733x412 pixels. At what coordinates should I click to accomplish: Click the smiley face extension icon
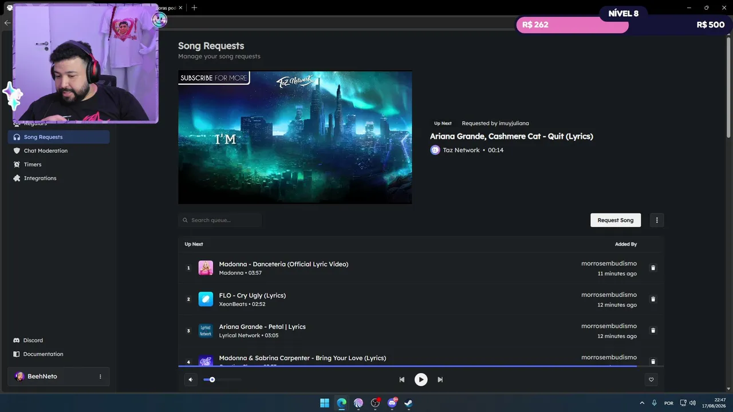pos(159,20)
